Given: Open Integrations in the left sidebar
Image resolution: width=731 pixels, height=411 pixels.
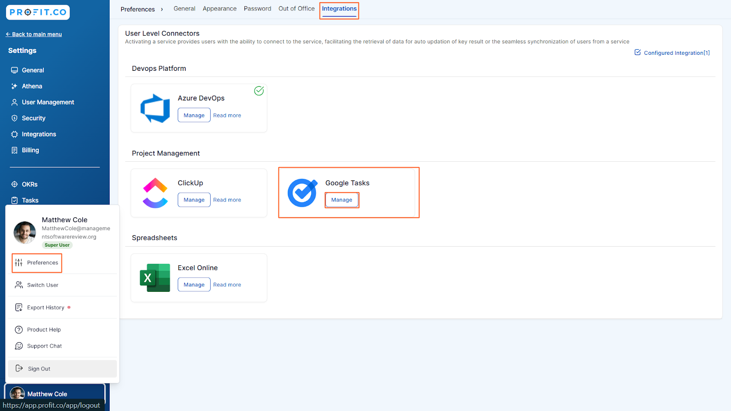Looking at the screenshot, I should [x=33, y=134].
